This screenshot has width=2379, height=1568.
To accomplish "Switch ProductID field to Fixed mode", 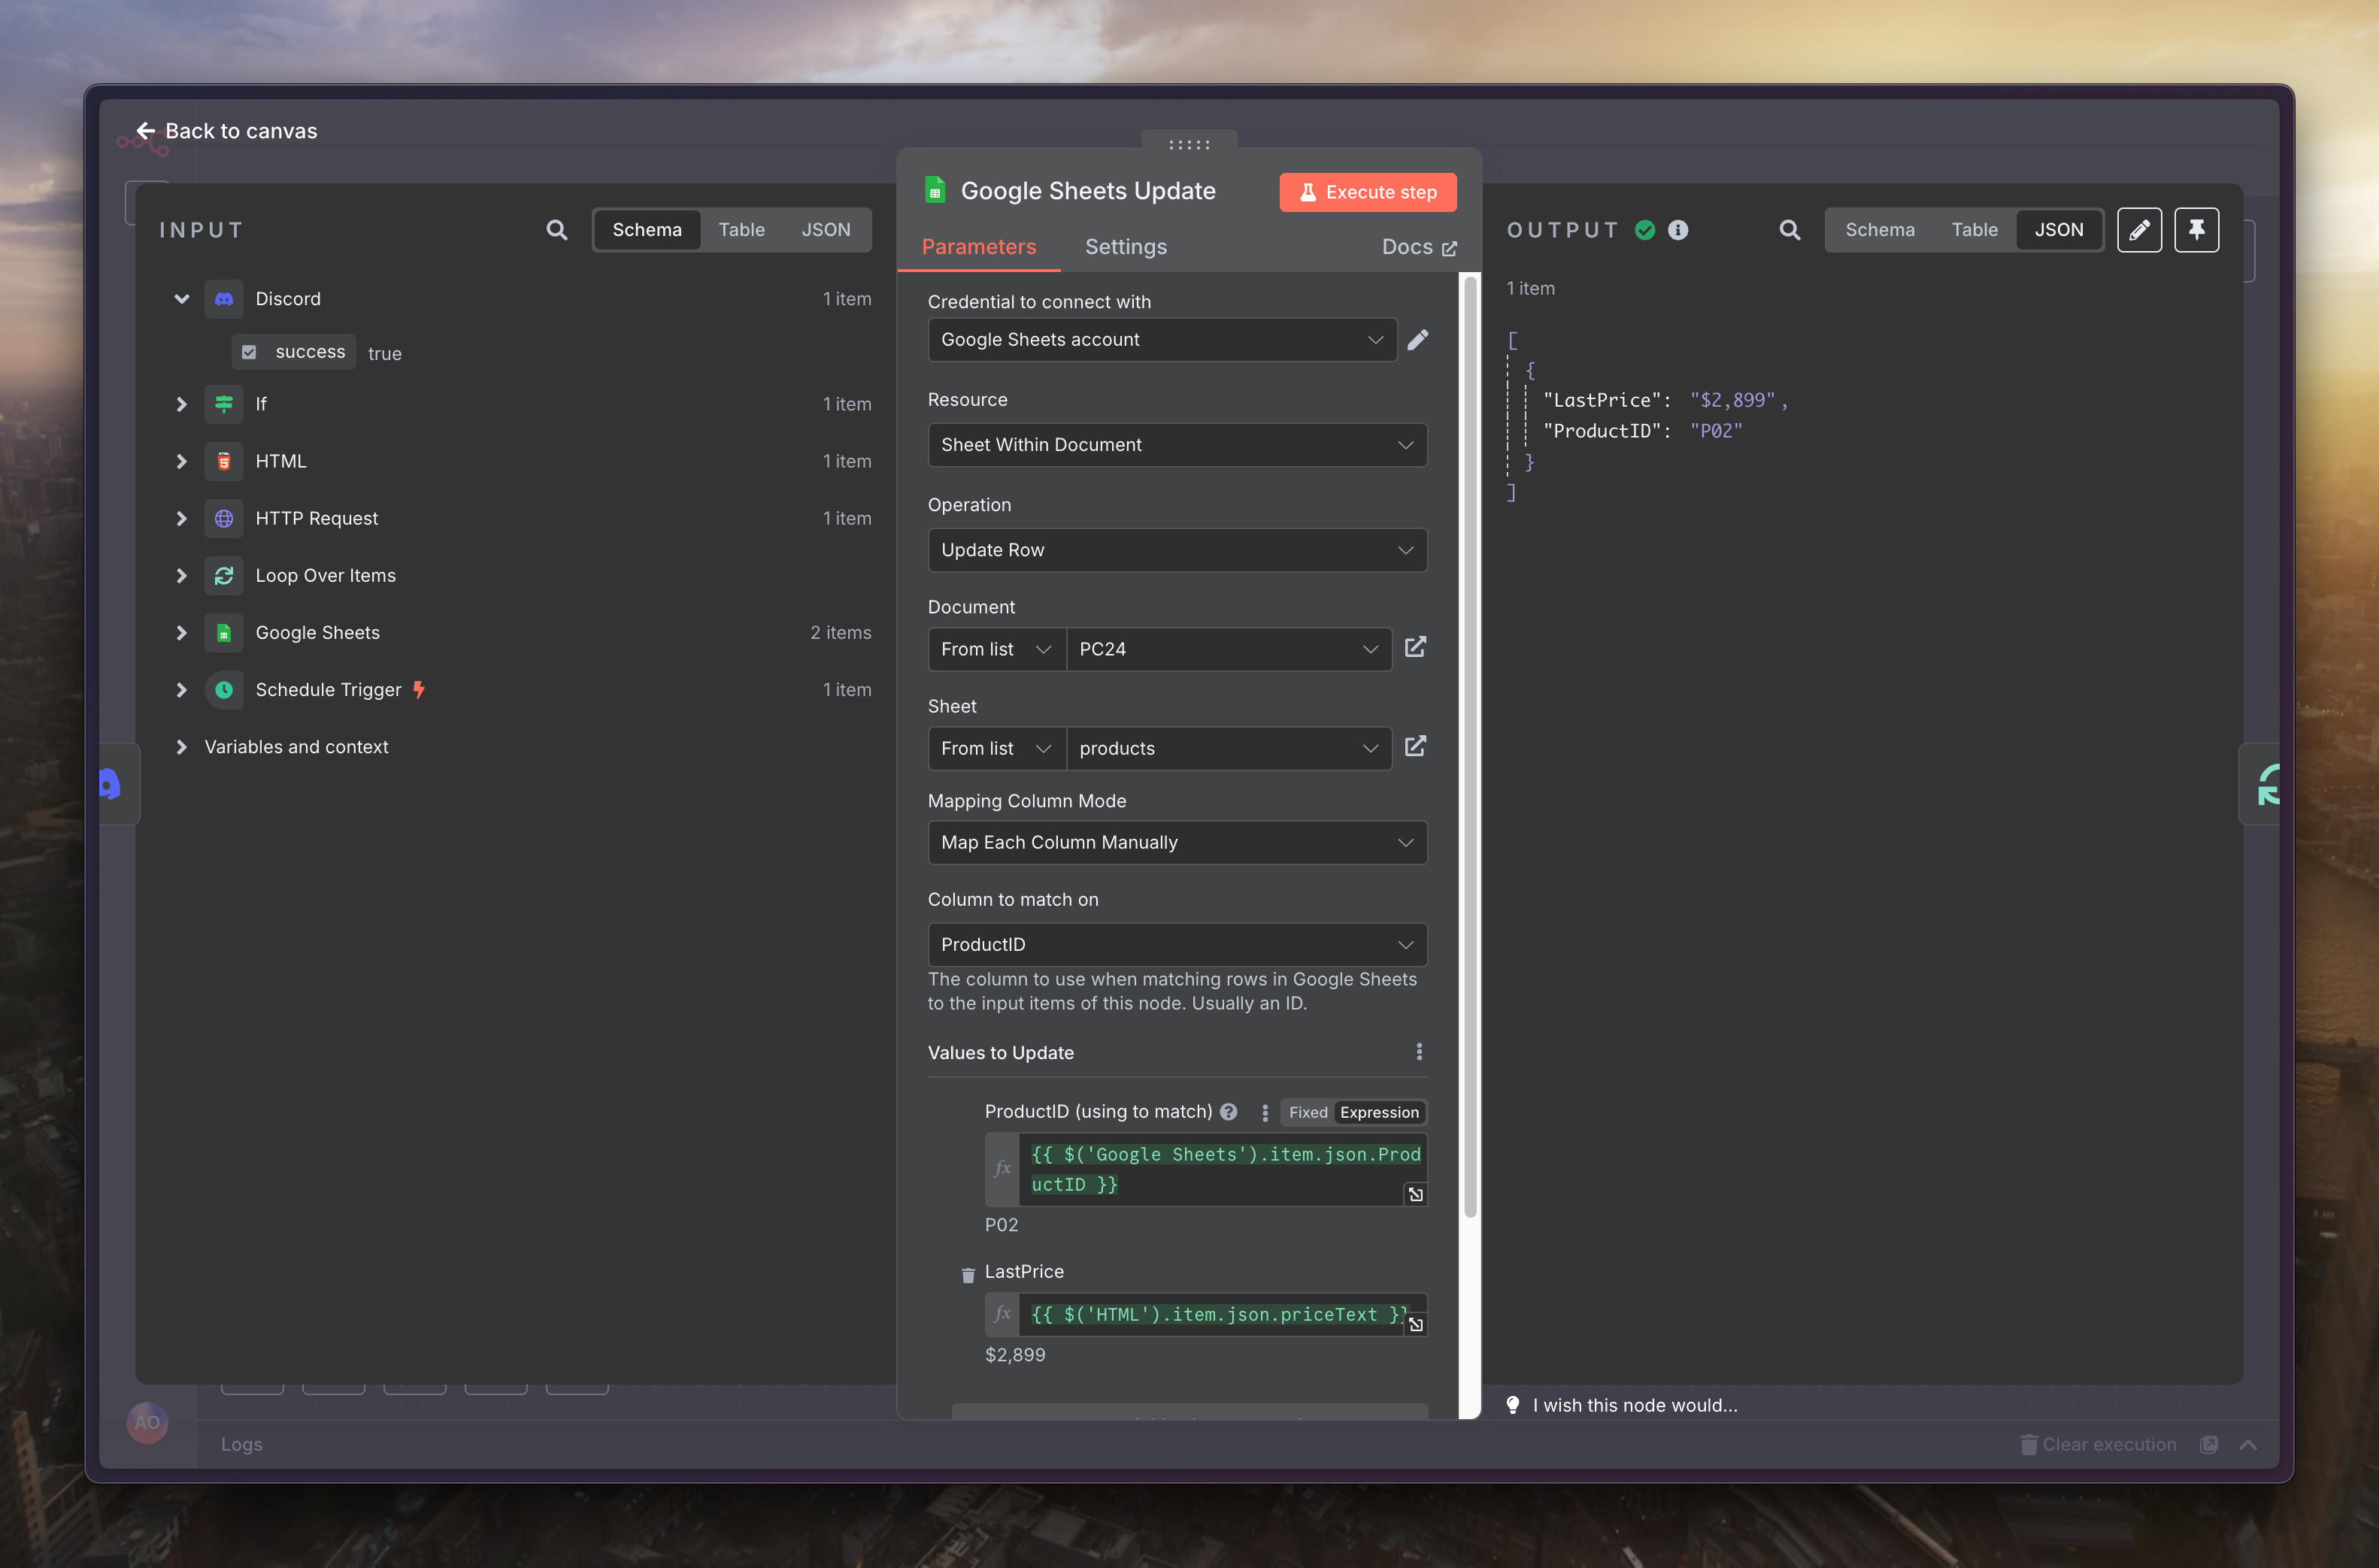I will (x=1307, y=1112).
